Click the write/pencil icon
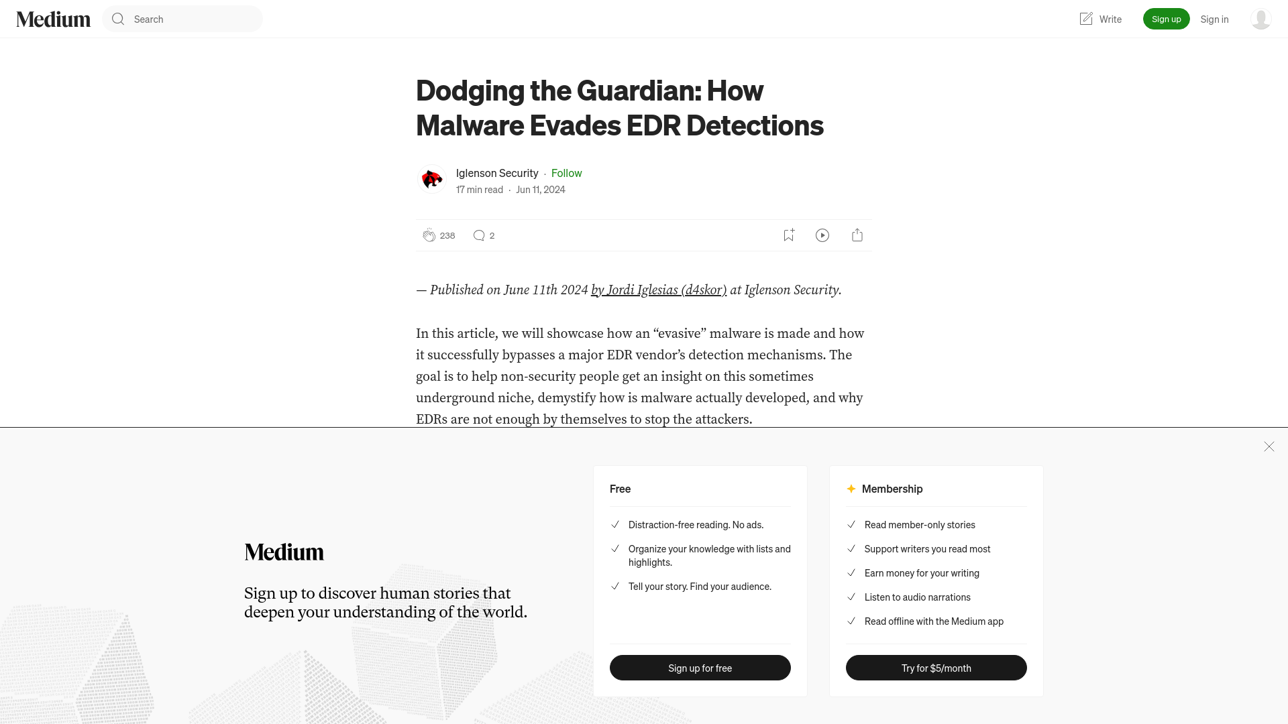 coord(1086,19)
